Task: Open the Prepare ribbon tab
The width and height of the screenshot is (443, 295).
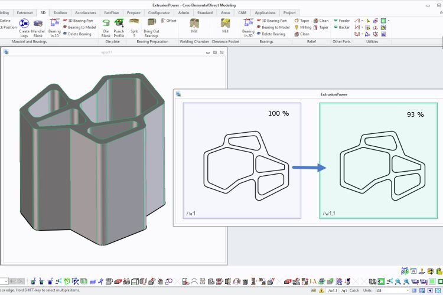Action: [x=133, y=13]
